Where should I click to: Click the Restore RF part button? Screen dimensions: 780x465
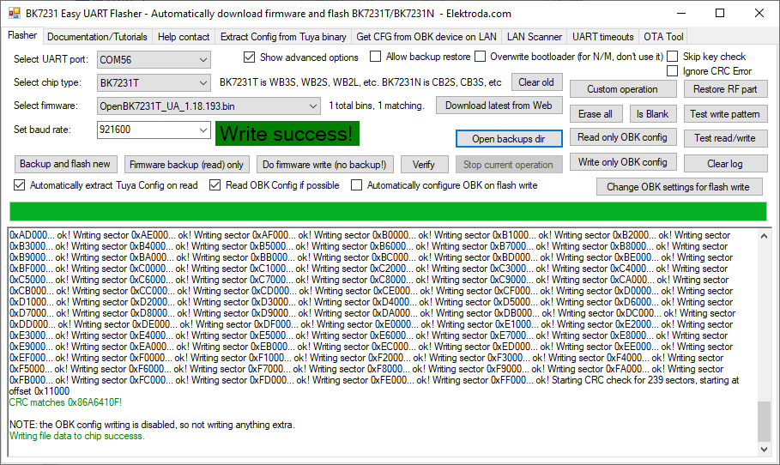tap(725, 89)
